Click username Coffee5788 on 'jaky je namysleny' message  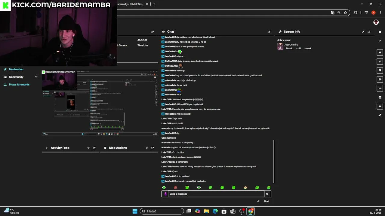point(171,61)
